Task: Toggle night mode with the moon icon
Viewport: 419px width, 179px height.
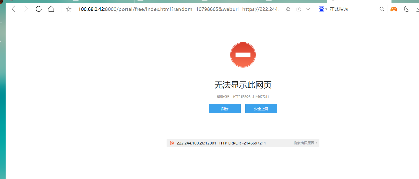Action: pyautogui.click(x=407, y=9)
